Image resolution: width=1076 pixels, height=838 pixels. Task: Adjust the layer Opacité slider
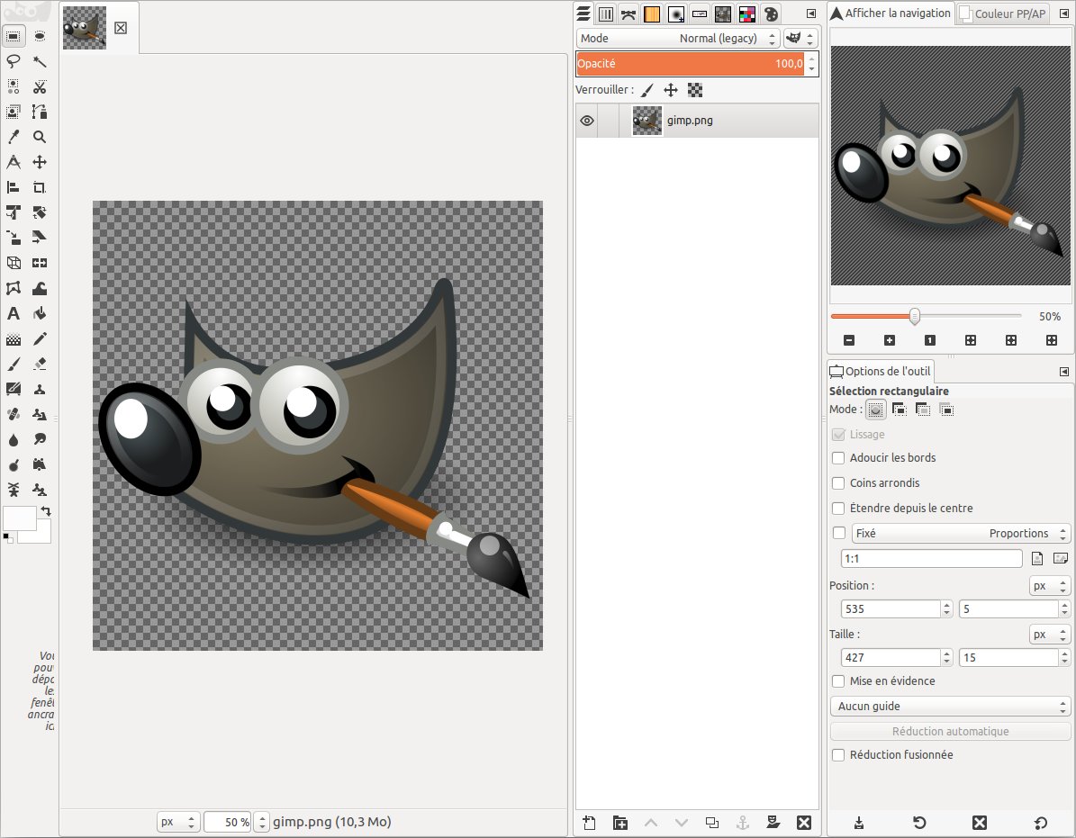690,64
